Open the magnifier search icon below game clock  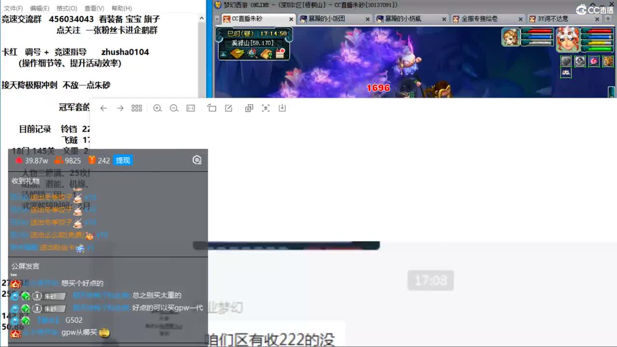click(x=253, y=53)
